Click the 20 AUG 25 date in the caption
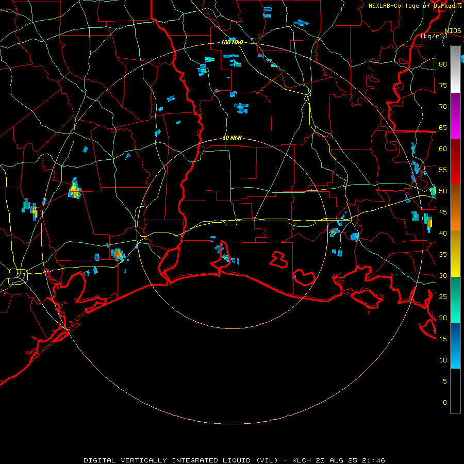Screen dimensions: 464x464 tap(336, 460)
